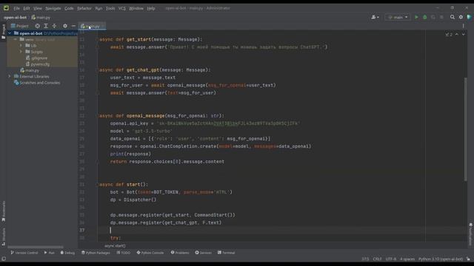Collapse the venv folder node
Image resolution: width=474 pixels, height=266 pixels.
coord(16,39)
